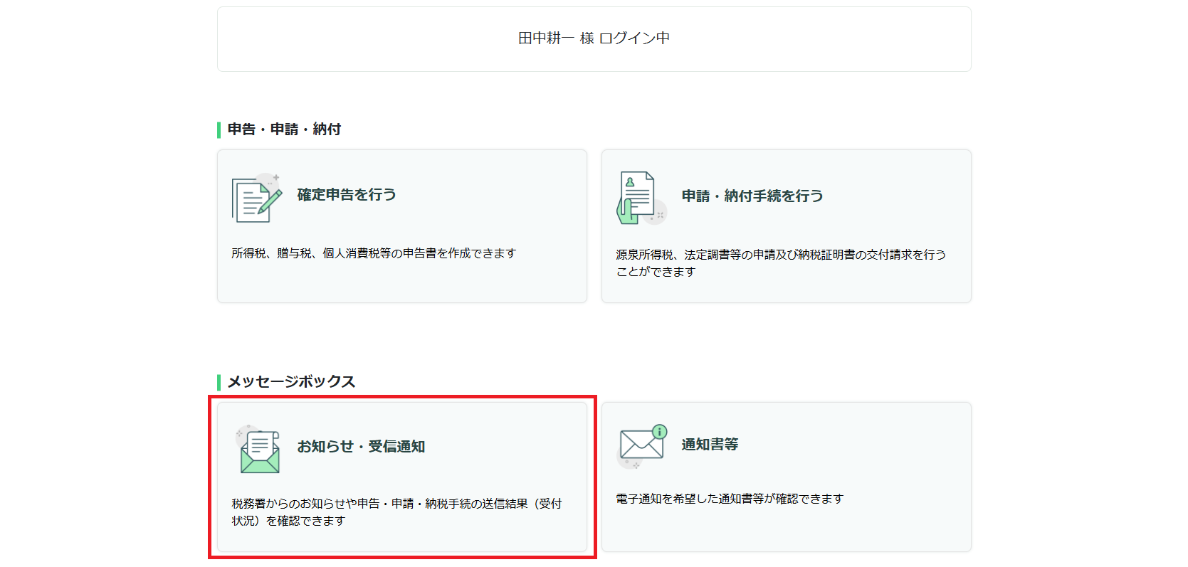
Task: Select 通知書等 title
Action: [710, 445]
